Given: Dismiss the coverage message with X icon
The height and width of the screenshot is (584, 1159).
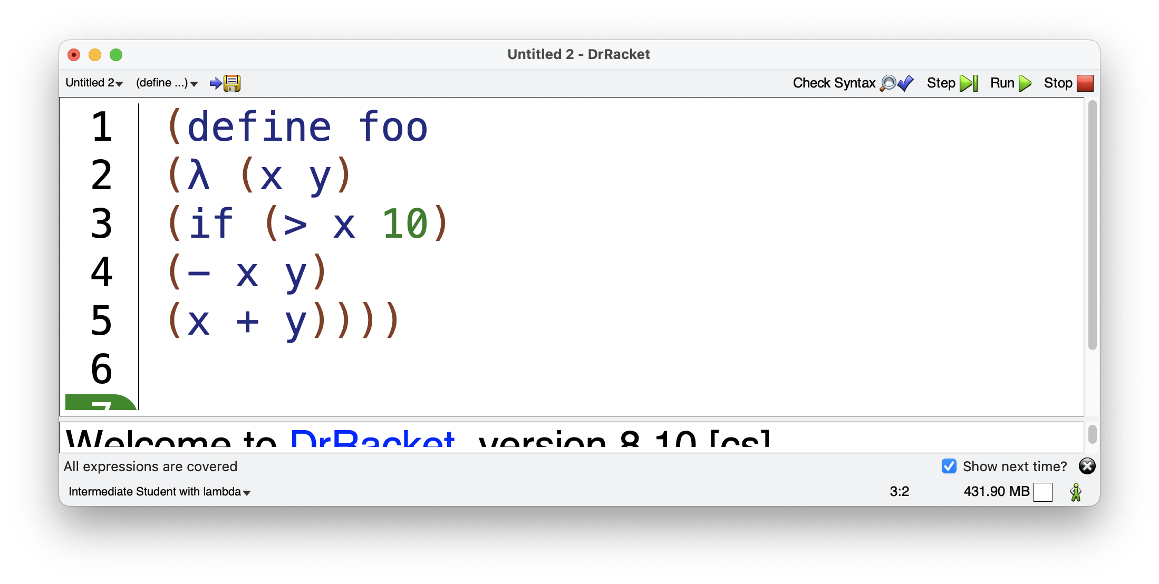Looking at the screenshot, I should [x=1087, y=466].
